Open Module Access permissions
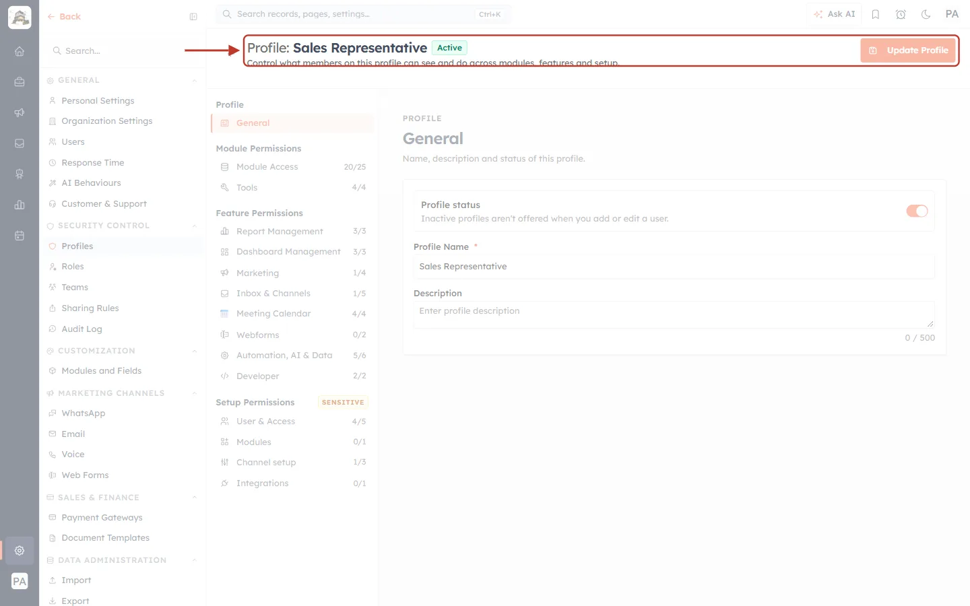The height and width of the screenshot is (606, 970). coord(292,167)
